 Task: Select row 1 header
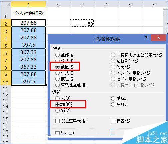tap(6, 13)
